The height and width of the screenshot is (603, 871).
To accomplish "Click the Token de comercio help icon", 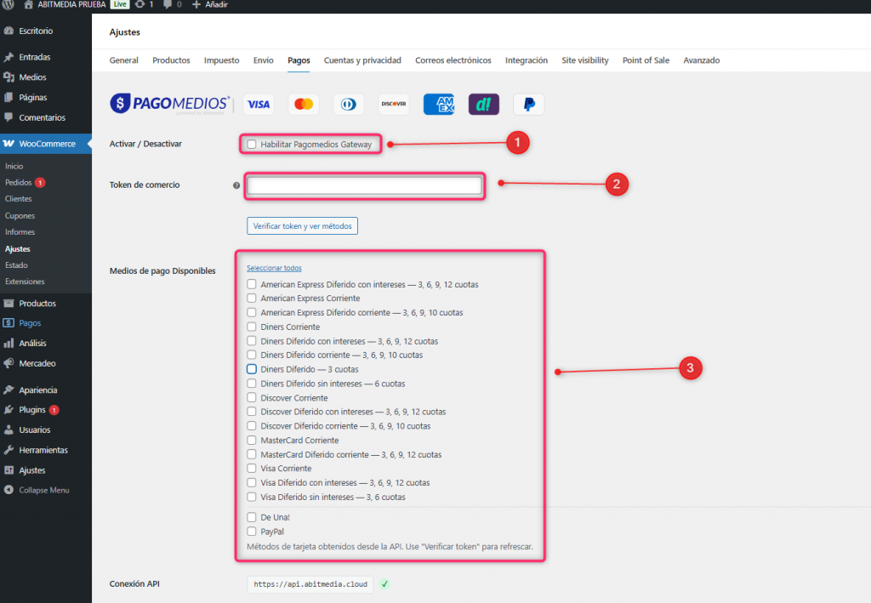I will pyautogui.click(x=236, y=185).
